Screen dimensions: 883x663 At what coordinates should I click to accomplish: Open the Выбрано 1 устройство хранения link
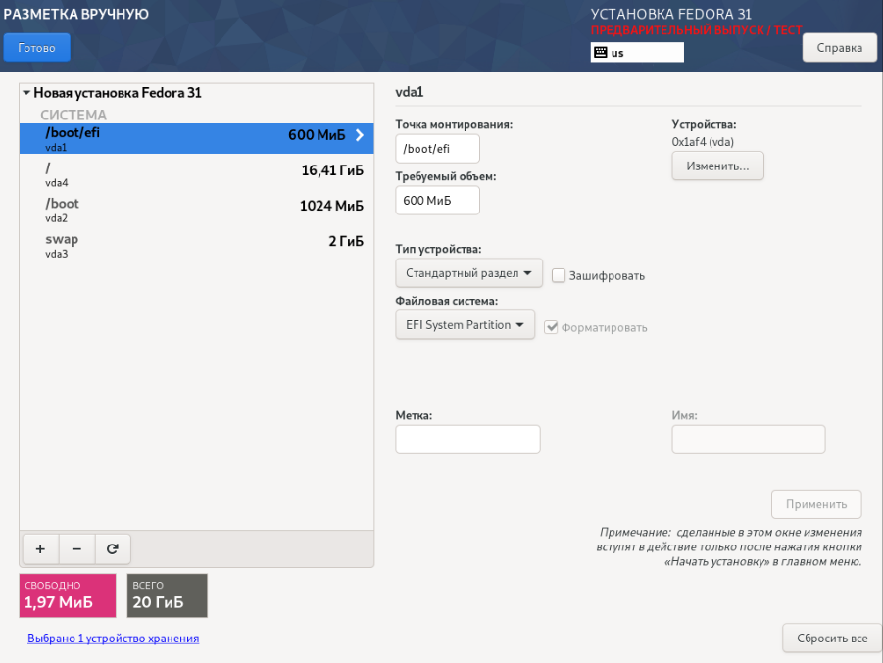[113, 638]
